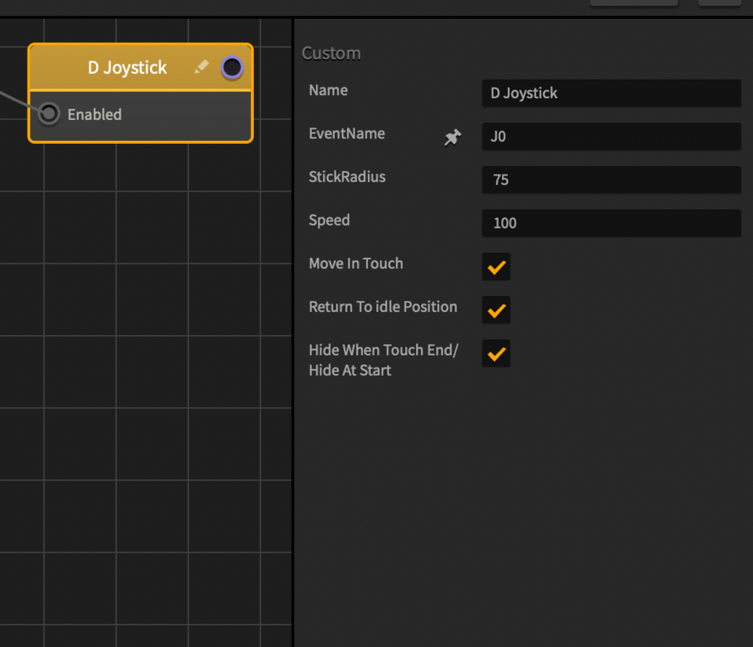Click the Enabled text on the node
Screen dimensions: 753x647
click(94, 115)
